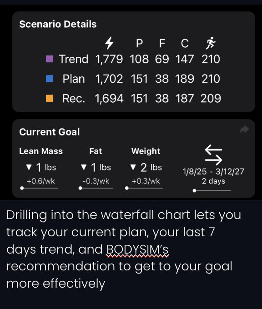The width and height of the screenshot is (262, 309).
Task: Click the P protein column header
Action: click(x=139, y=43)
